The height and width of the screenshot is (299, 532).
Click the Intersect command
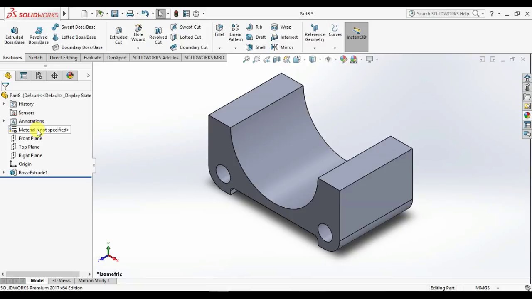click(284, 37)
